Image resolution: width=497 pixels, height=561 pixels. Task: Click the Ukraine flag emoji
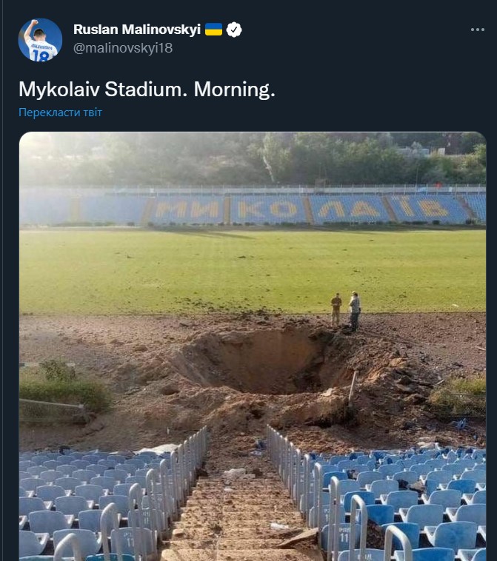pos(213,30)
